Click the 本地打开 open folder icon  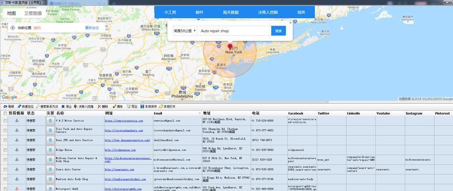click(x=161, y=106)
